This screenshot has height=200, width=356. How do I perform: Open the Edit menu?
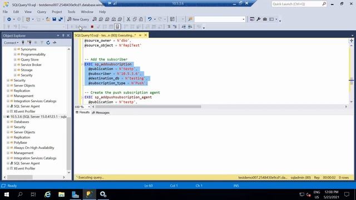[x=16, y=12]
